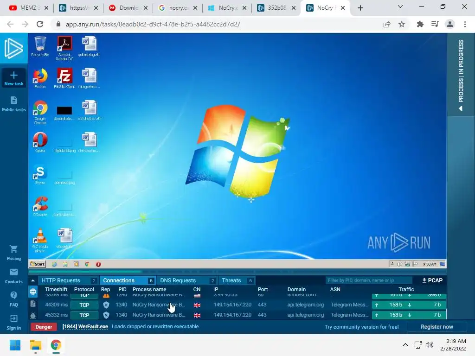The image size is (475, 356).
Task: Switch to MEMZ YouTube browser tab
Action: 29,8
